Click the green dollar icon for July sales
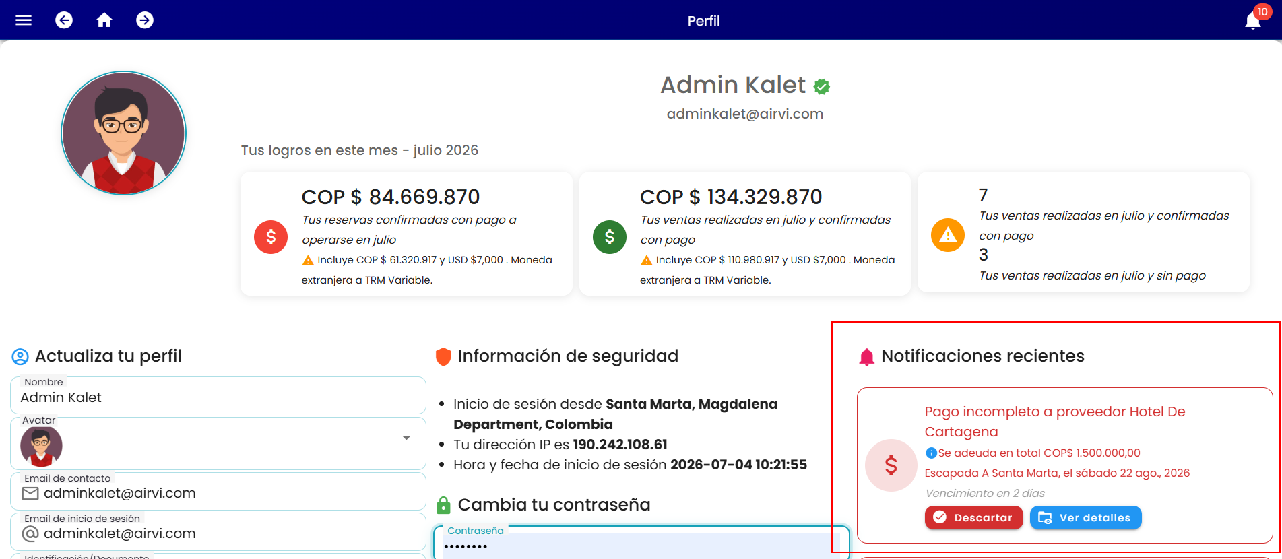The image size is (1282, 559). (610, 237)
